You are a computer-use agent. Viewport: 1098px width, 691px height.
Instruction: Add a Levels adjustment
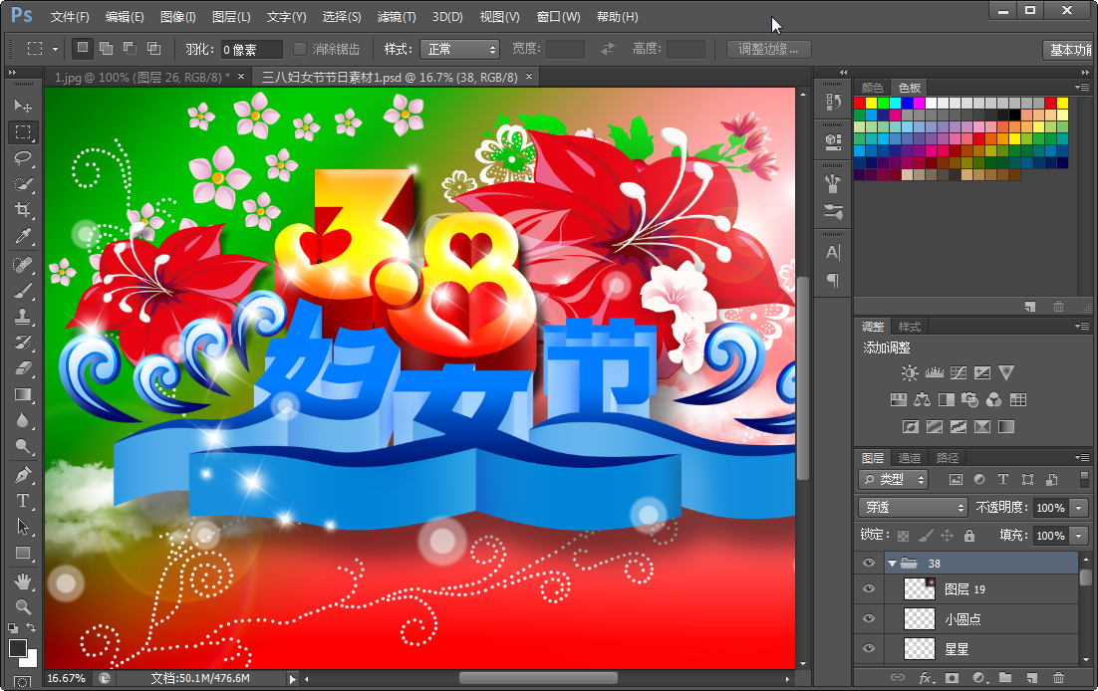pos(935,372)
